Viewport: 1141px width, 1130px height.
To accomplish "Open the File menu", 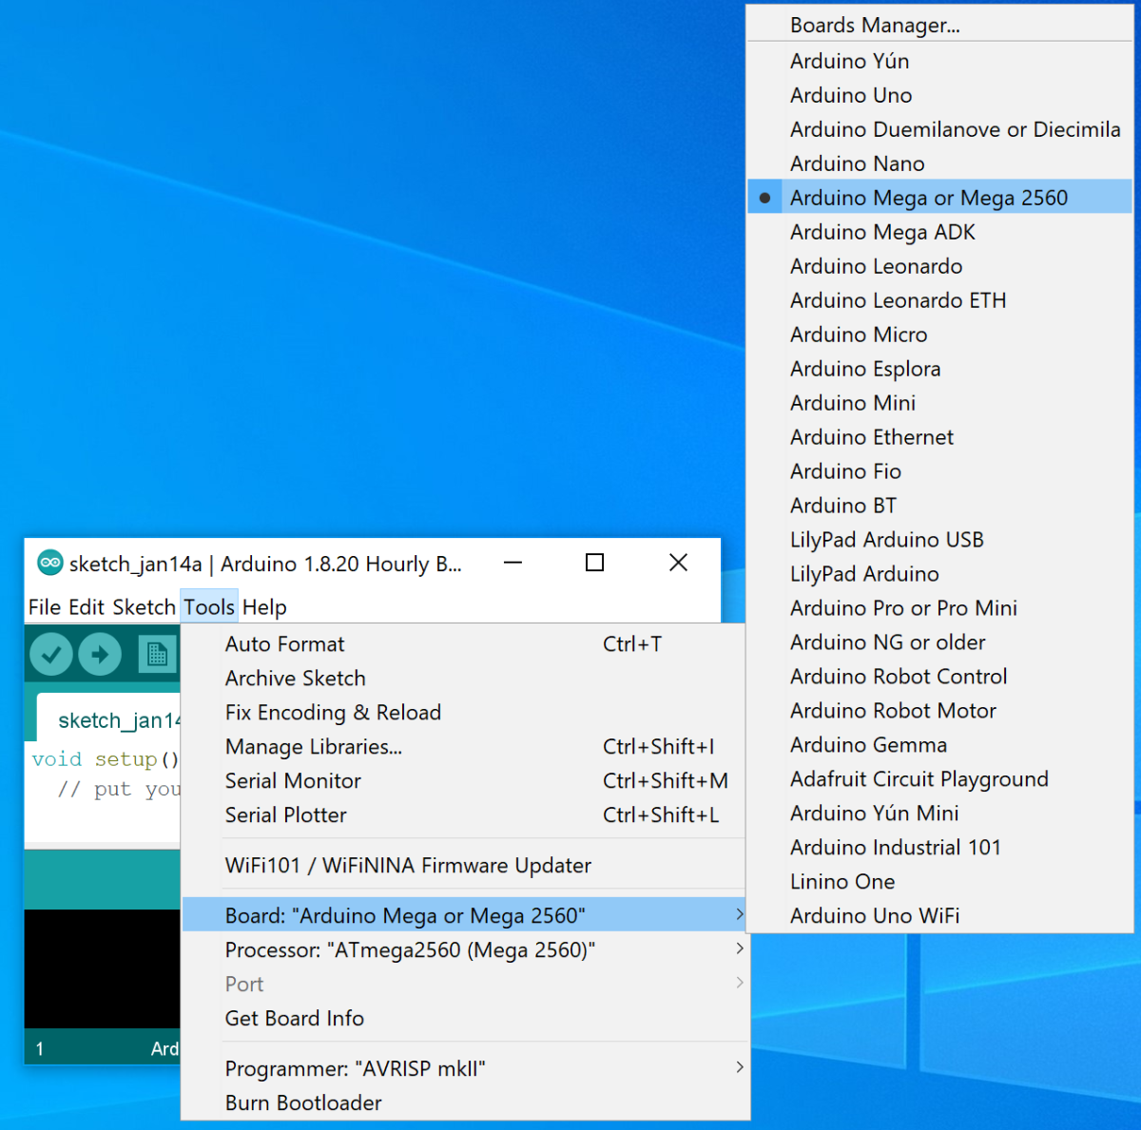I will [x=45, y=606].
